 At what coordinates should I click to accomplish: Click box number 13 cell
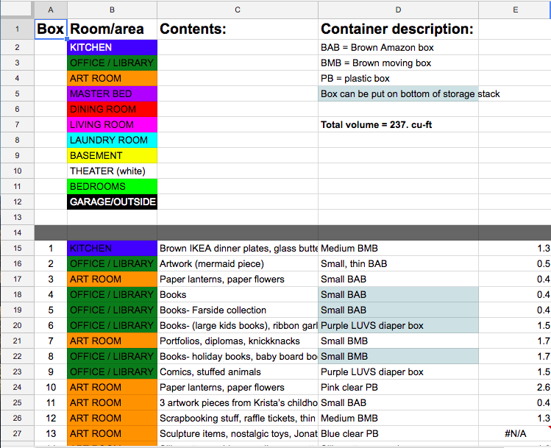pos(51,434)
